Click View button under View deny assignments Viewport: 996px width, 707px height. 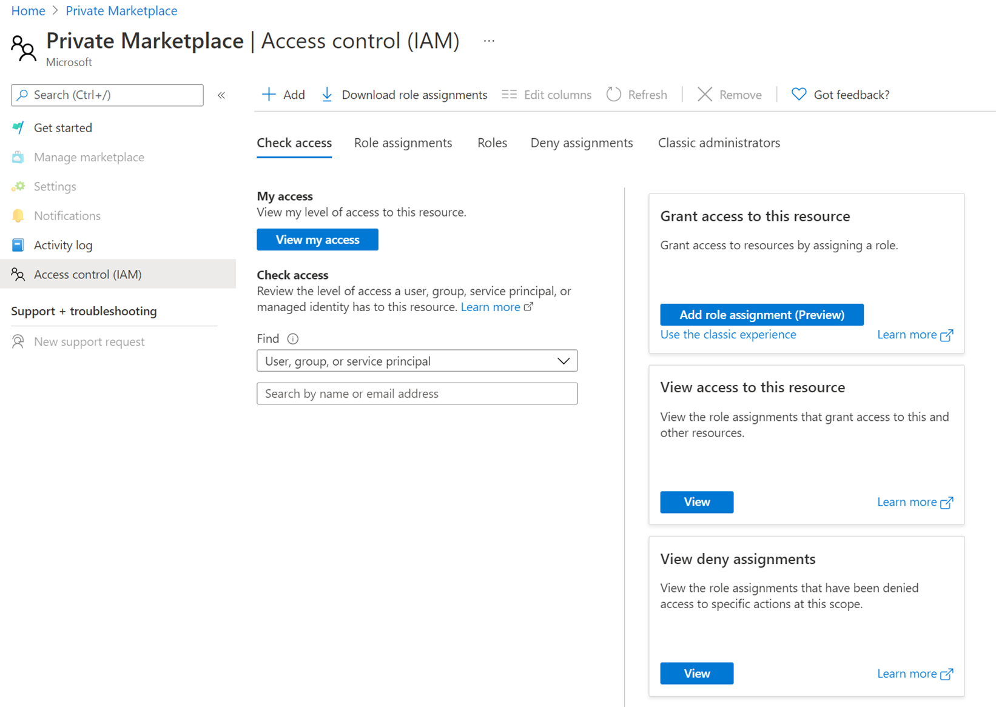click(x=696, y=673)
